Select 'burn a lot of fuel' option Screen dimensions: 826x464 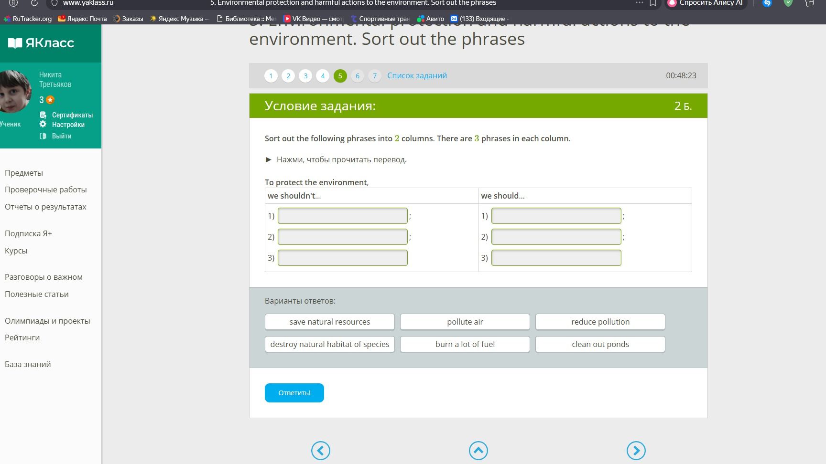[465, 344]
